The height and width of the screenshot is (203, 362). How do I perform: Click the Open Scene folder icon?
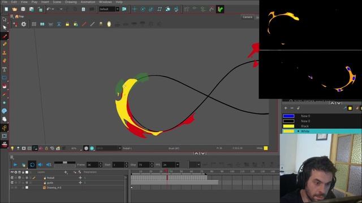click(x=15, y=9)
